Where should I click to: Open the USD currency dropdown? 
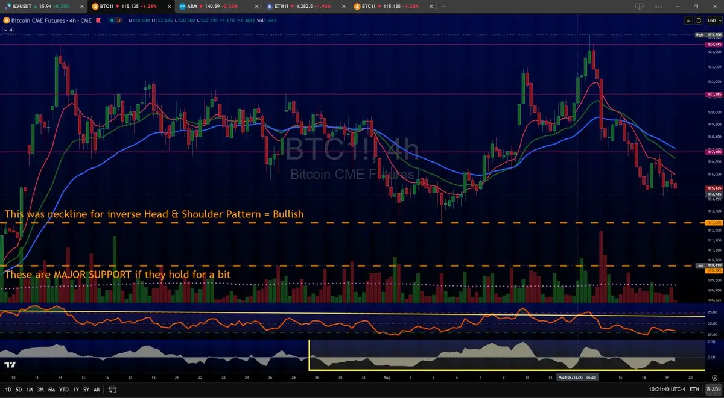(713, 20)
